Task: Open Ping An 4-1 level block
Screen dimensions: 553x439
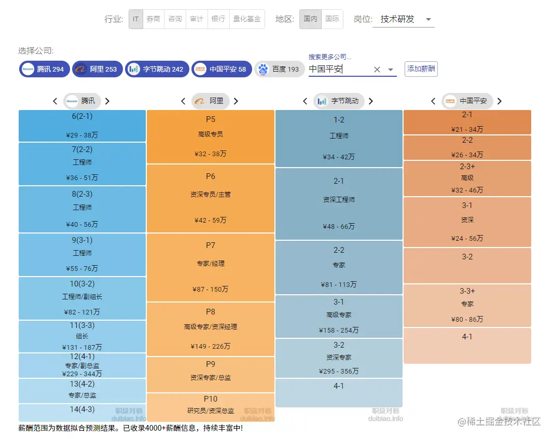Action: 467,346
